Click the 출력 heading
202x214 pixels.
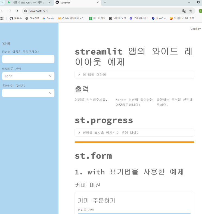click(82, 89)
